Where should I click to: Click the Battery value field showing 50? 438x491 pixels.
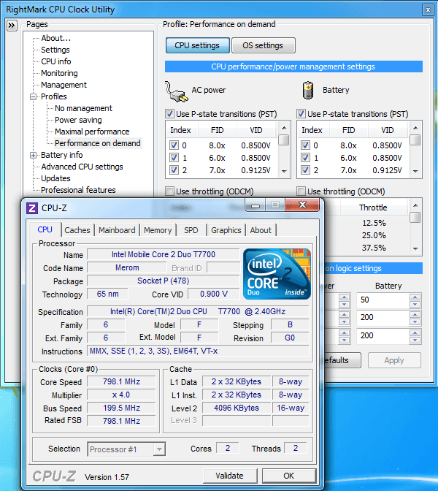[383, 300]
